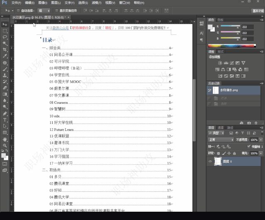Close the 水印演示.png document tab

pyautogui.click(x=68, y=17)
